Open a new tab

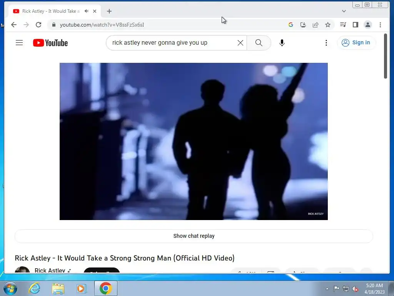tap(109, 11)
